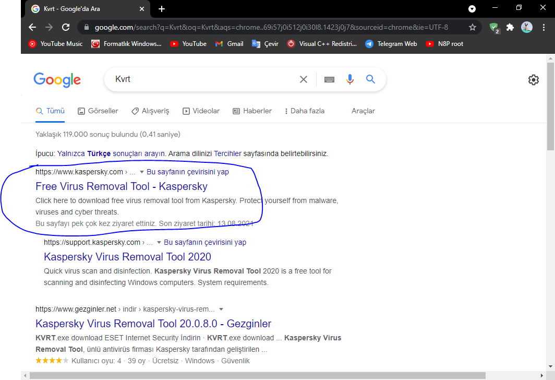The height and width of the screenshot is (380, 555).
Task: Open the Çevir translate bookmark
Action: 265,44
